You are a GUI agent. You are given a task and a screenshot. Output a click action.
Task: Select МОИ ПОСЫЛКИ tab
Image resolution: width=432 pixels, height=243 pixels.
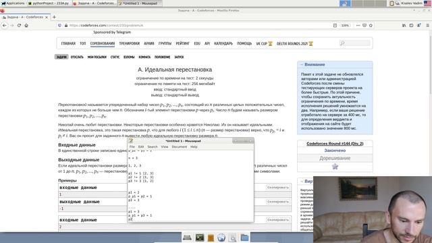[97, 57]
